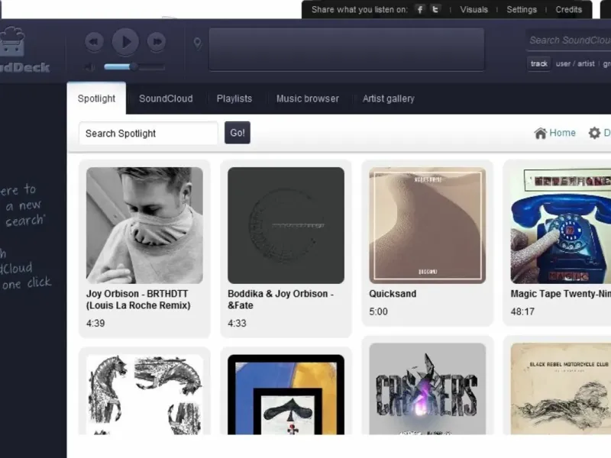Click the gear icon beside Home
611x458 pixels.
pyautogui.click(x=594, y=133)
